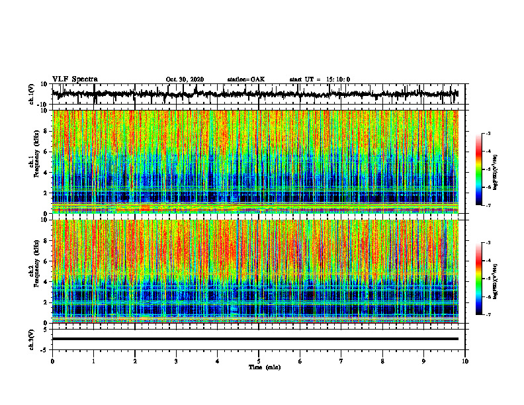Click time axis tick label "6"
Image resolution: width=524 pixels, height=405 pixels.
point(300,361)
